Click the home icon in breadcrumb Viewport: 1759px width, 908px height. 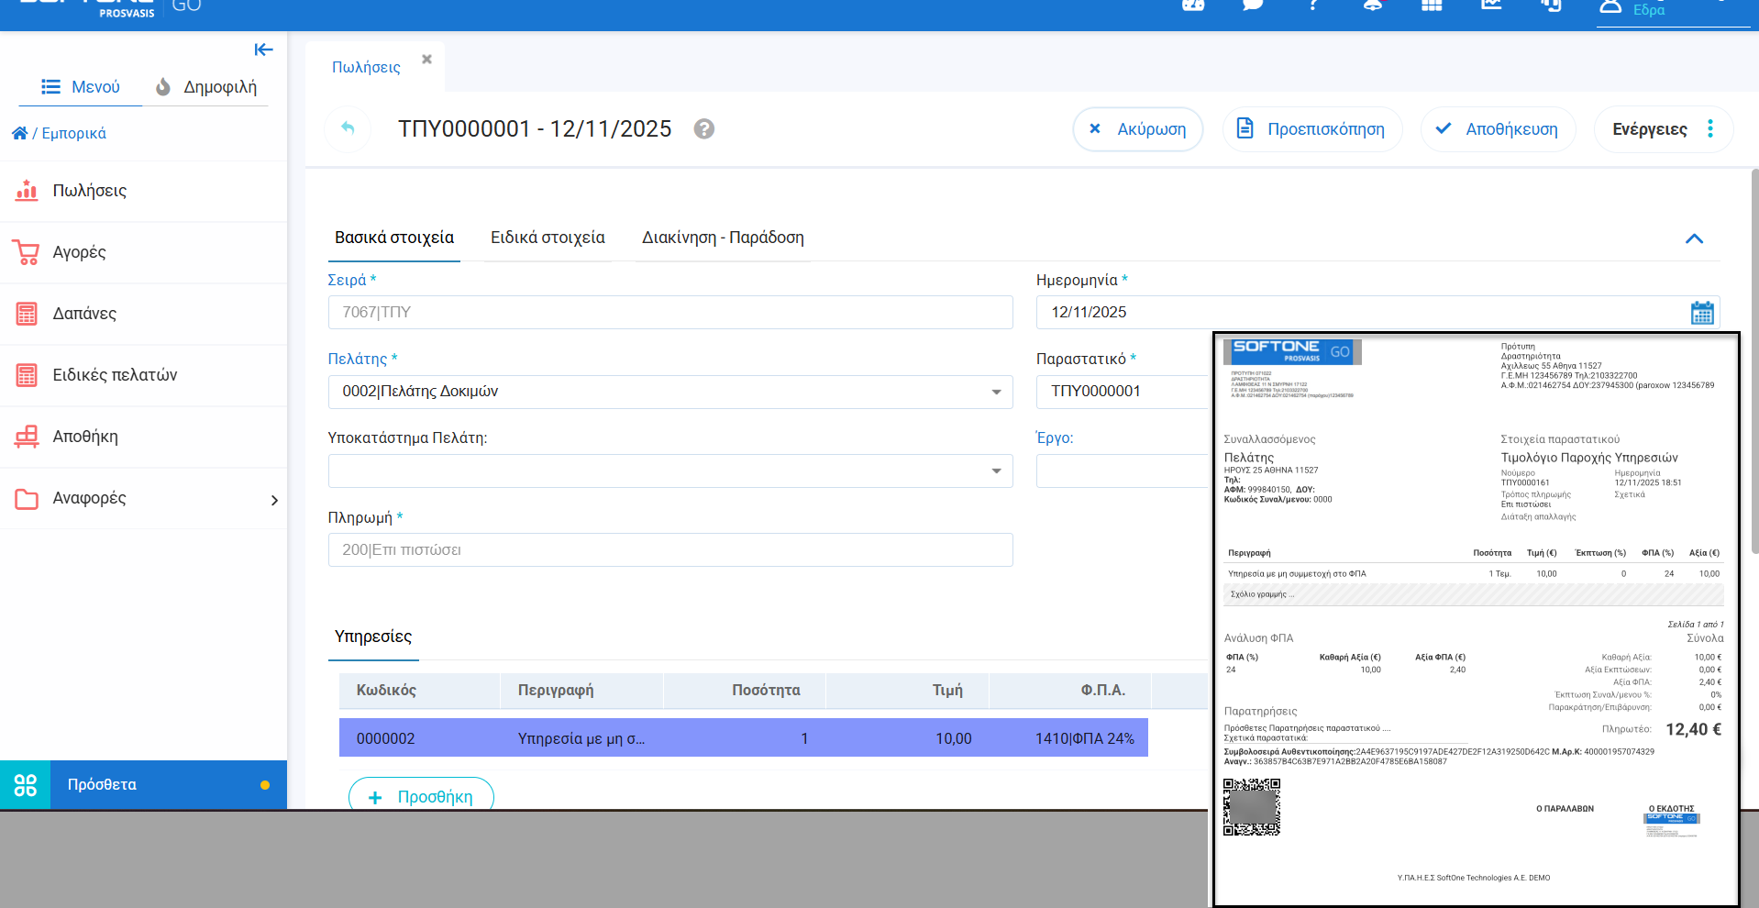19,133
